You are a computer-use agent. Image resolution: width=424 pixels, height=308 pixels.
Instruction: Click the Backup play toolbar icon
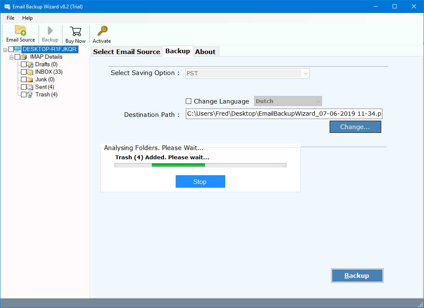pyautogui.click(x=50, y=31)
